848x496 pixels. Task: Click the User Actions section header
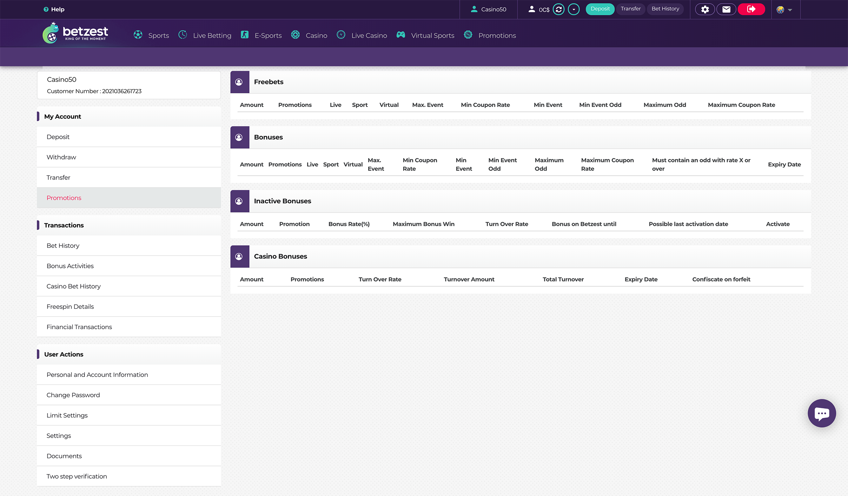click(x=129, y=354)
